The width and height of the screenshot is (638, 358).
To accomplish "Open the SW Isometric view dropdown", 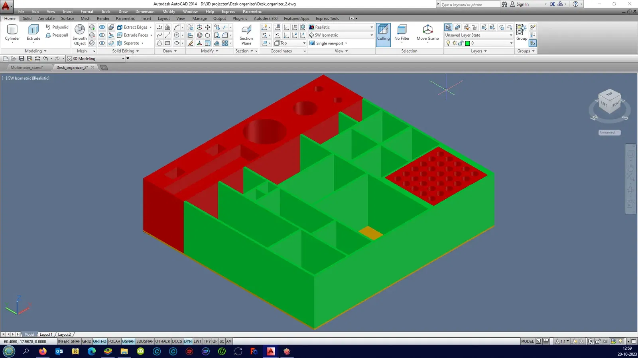I will click(x=341, y=35).
